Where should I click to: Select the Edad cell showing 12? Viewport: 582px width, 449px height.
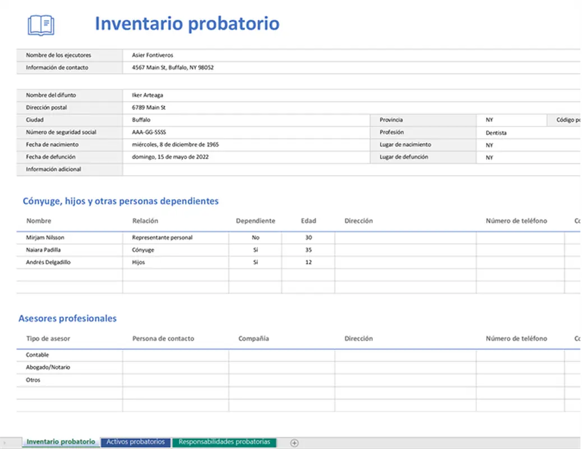click(308, 262)
